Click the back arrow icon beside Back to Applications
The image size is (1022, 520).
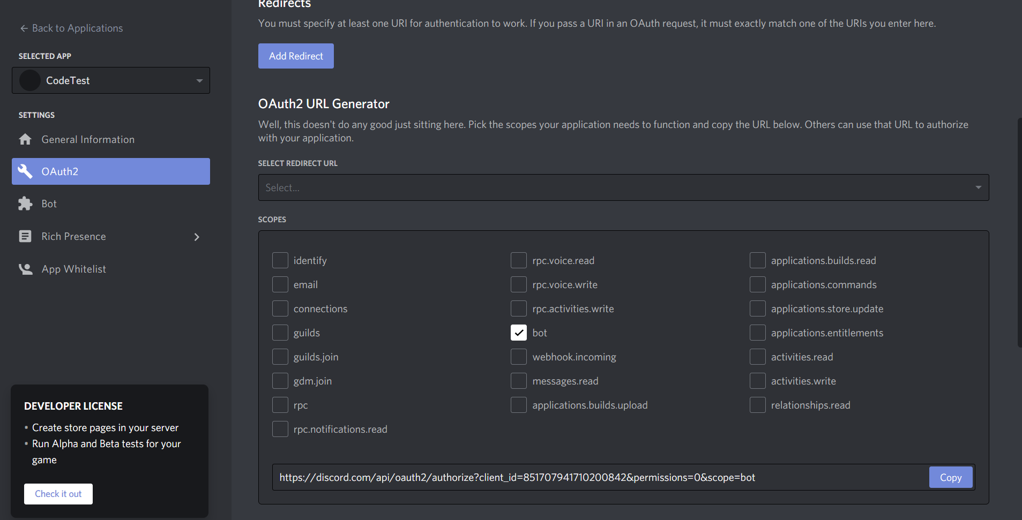24,28
